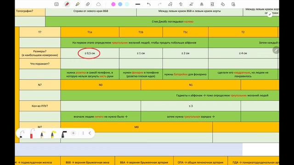Select the change style shapes icon
294x165 pixels.
click(x=223, y=4)
